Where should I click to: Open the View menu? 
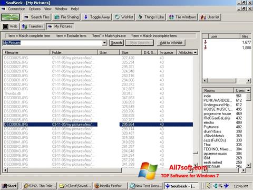tap(48, 9)
